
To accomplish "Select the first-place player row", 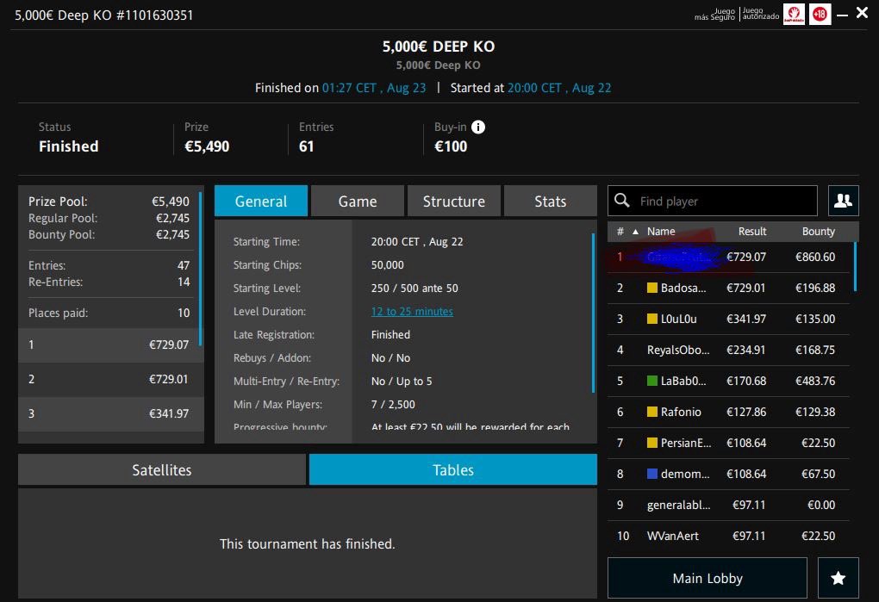I will 729,257.
